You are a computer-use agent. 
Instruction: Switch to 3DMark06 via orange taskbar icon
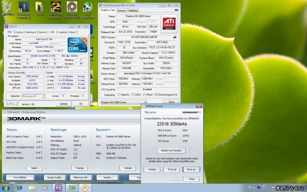click(85, 188)
